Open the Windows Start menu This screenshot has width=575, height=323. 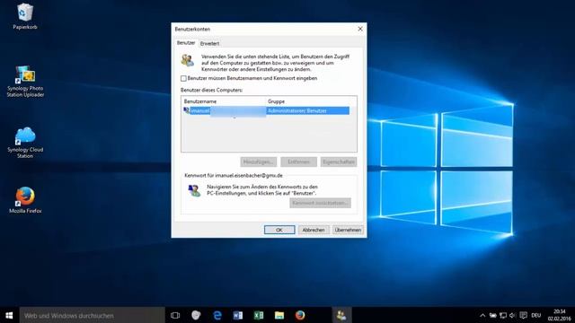click(9, 315)
